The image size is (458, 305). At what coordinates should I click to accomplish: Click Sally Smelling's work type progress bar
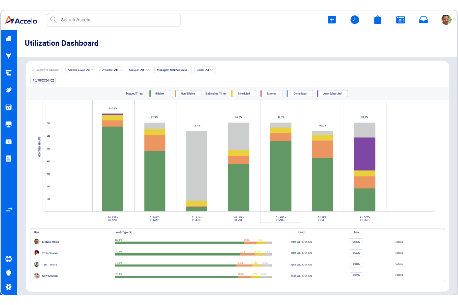pos(193,277)
